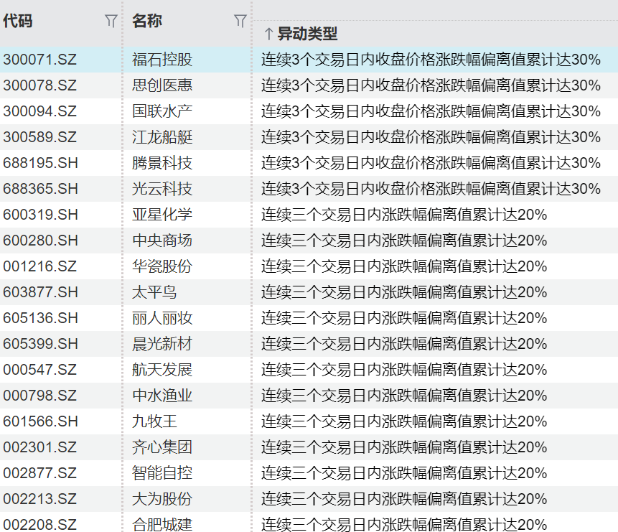Click the 名称 column header

pyautogui.click(x=147, y=22)
